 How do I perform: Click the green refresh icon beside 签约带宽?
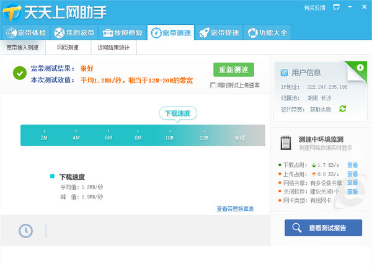pos(342,109)
